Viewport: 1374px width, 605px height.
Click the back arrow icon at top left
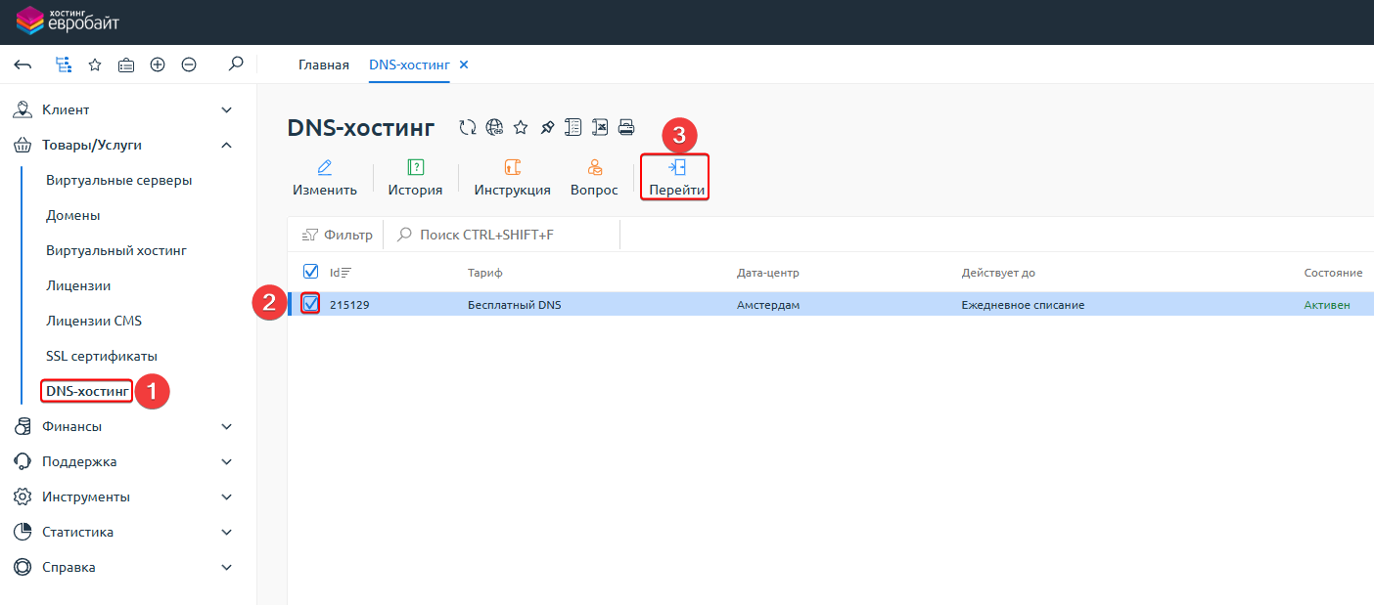pyautogui.click(x=23, y=65)
